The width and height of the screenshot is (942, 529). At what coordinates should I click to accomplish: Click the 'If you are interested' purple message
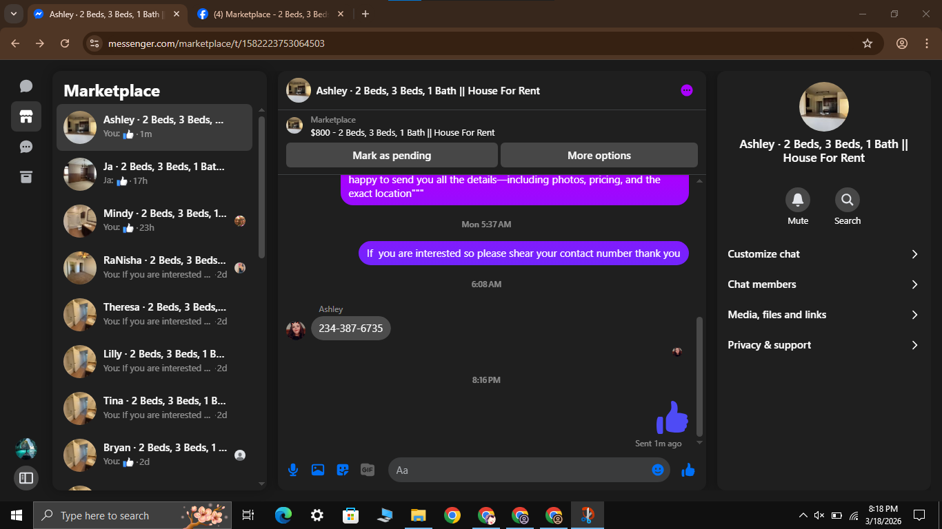point(523,253)
